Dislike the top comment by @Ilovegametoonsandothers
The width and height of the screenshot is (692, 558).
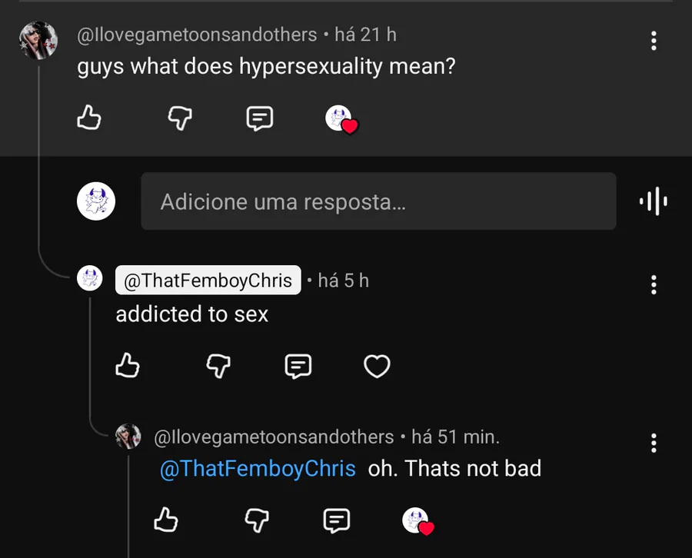point(180,118)
